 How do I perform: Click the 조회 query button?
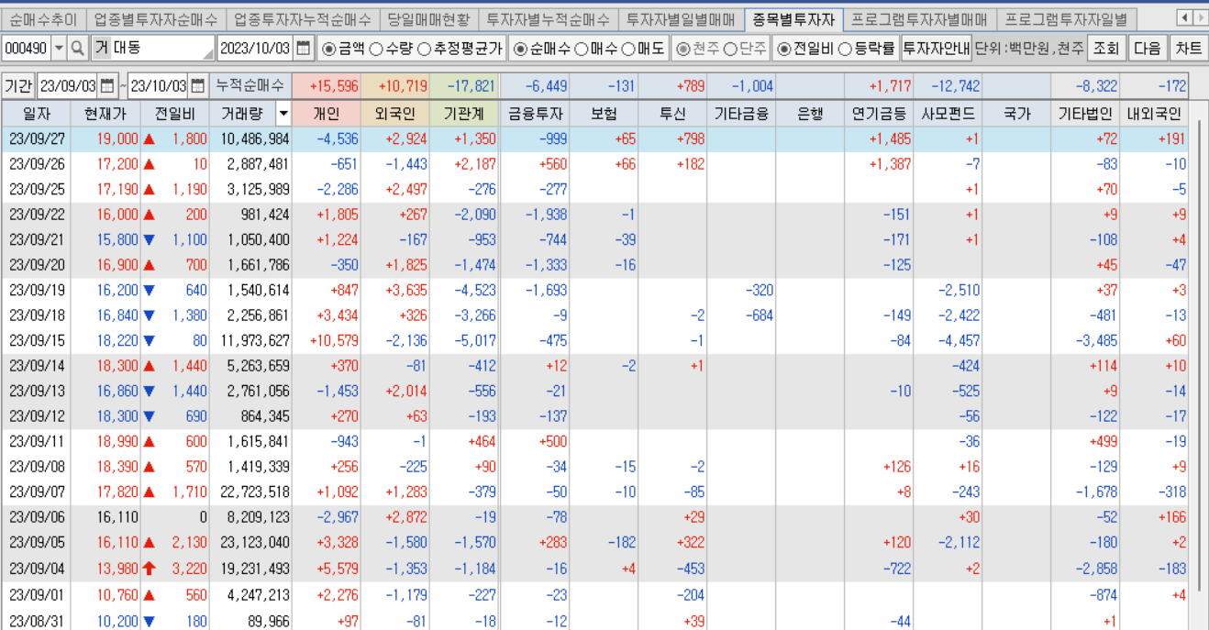click(x=1104, y=48)
